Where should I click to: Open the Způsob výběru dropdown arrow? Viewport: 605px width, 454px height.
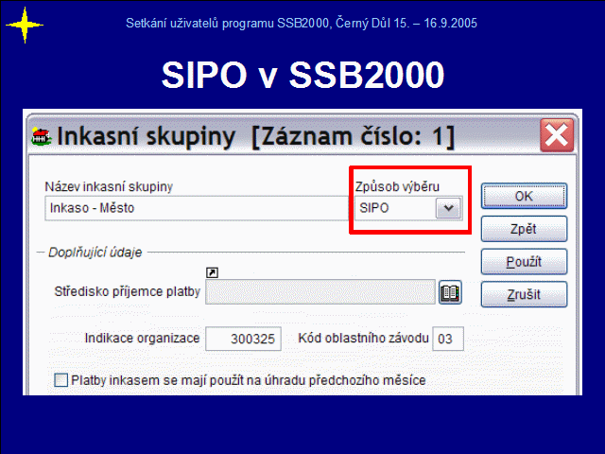tap(448, 208)
